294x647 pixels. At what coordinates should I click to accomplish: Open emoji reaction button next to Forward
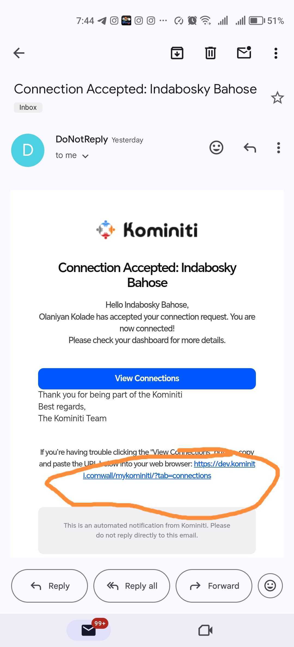click(270, 586)
